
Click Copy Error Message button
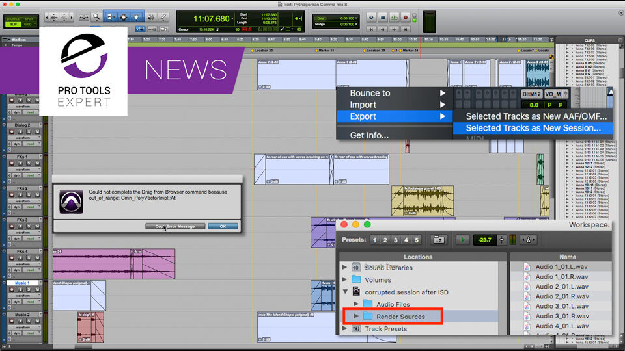point(175,226)
